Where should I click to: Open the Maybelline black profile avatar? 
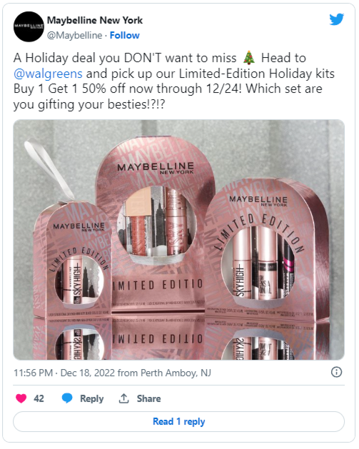tap(29, 26)
